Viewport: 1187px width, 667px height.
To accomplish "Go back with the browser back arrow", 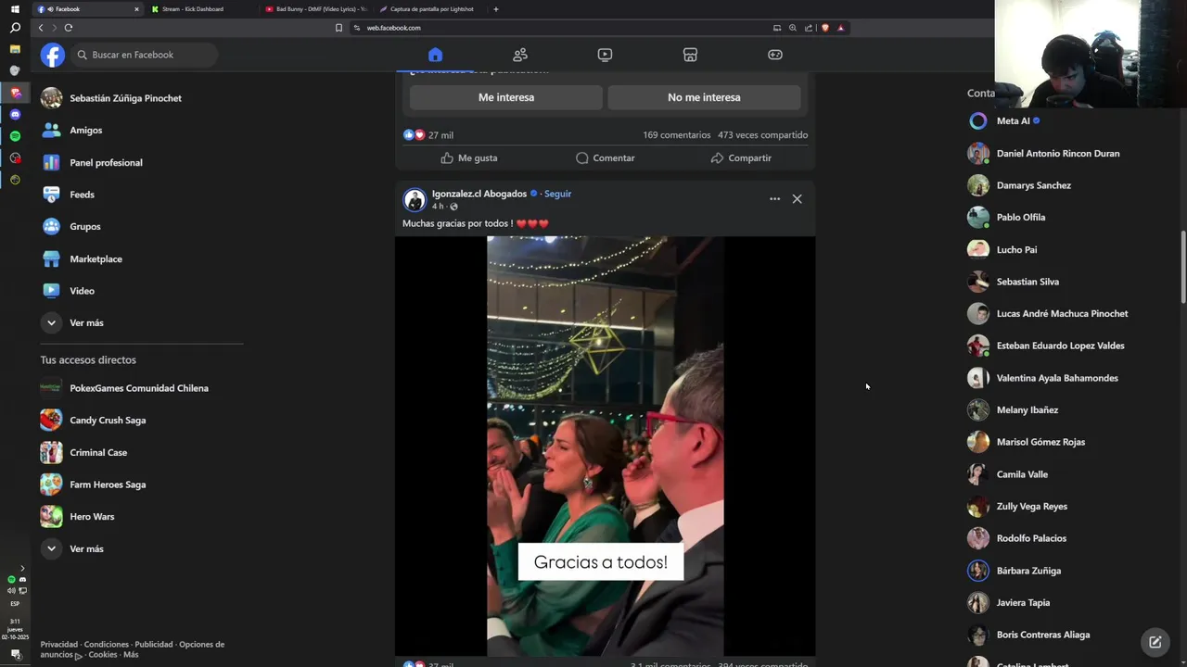I will click(x=40, y=28).
